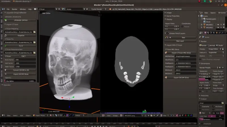Click Convert DICOM to 3D button
227x127 pixels.
[x=20, y=70]
